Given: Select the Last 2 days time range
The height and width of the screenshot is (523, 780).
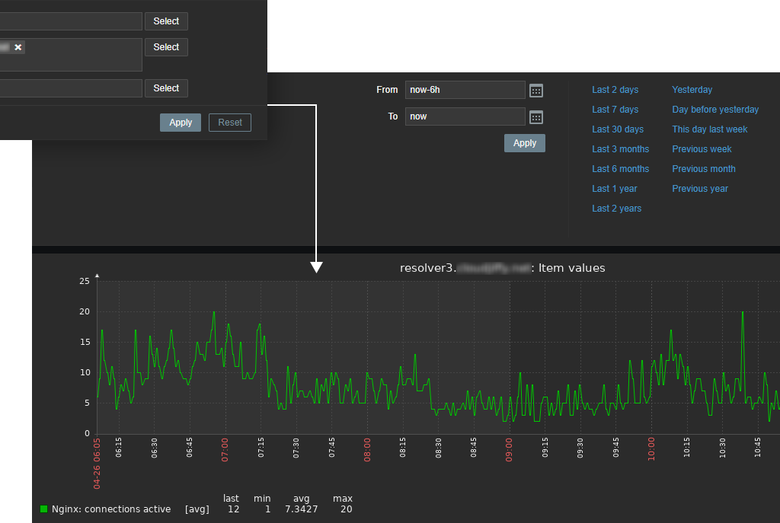Looking at the screenshot, I should point(615,89).
